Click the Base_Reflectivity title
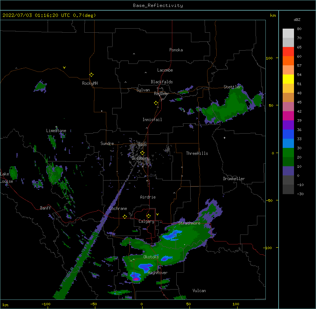 [x=158, y=6]
